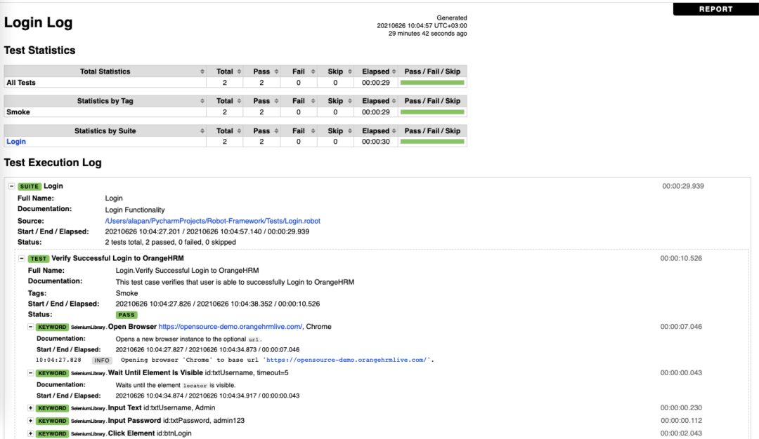Sort Total Statistics table by name
The height and width of the screenshot is (439, 759).
(x=105, y=72)
